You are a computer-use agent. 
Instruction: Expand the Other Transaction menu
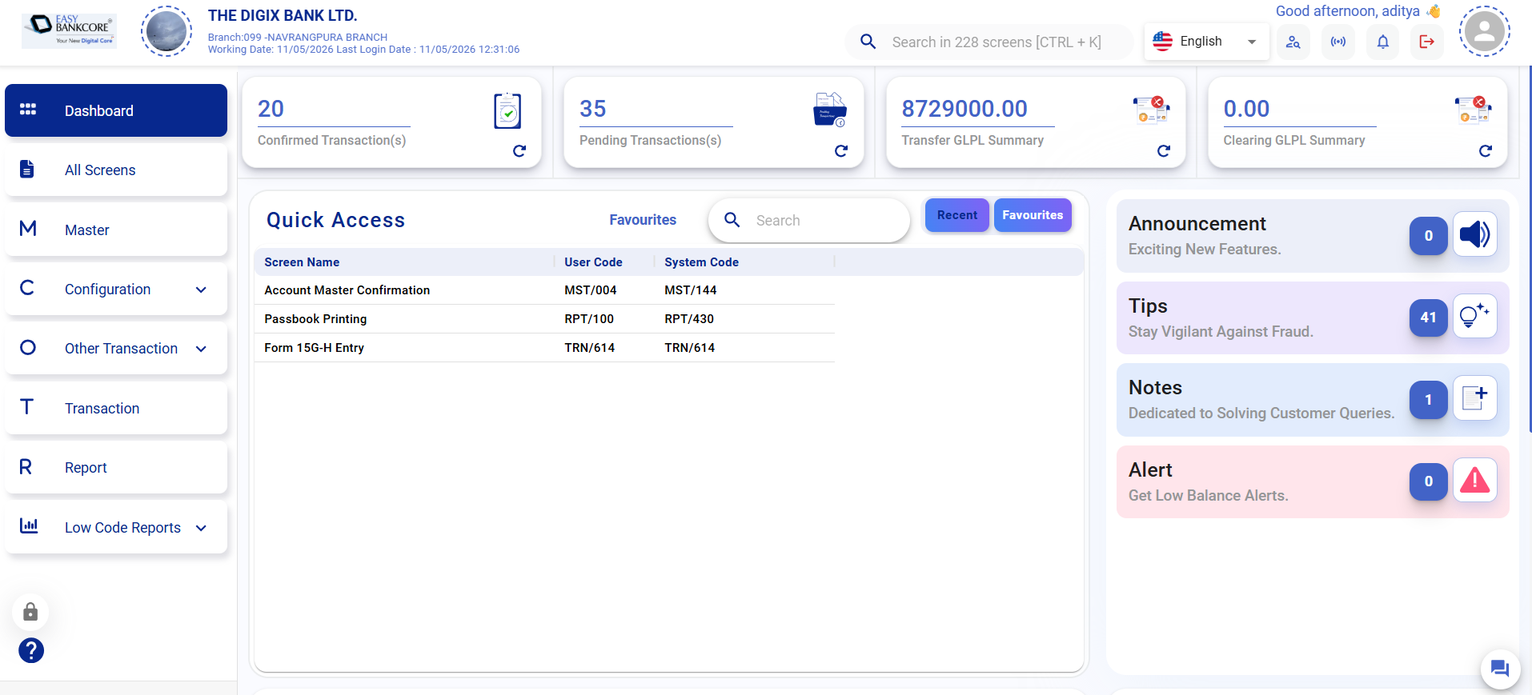pyautogui.click(x=201, y=349)
